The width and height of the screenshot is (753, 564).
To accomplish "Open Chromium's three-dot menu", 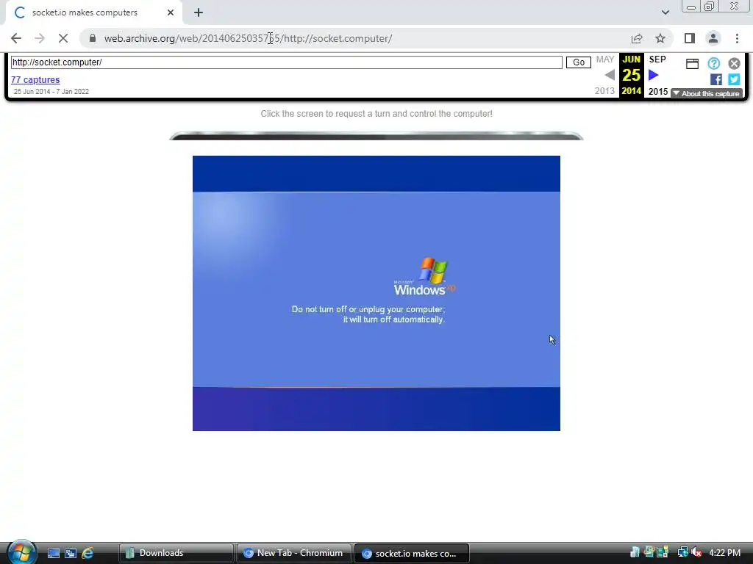I will pos(737,38).
